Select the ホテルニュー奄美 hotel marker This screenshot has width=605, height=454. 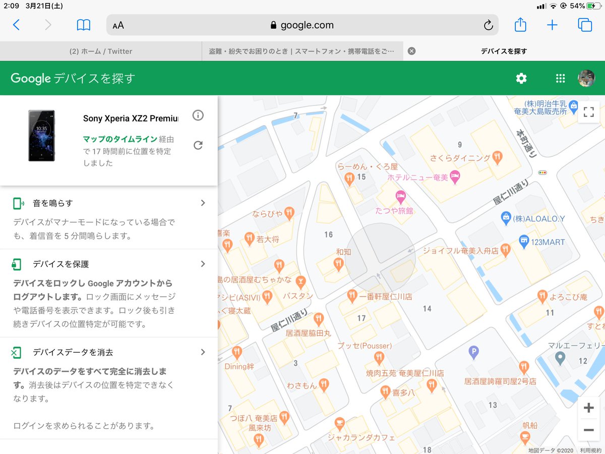pos(455,177)
